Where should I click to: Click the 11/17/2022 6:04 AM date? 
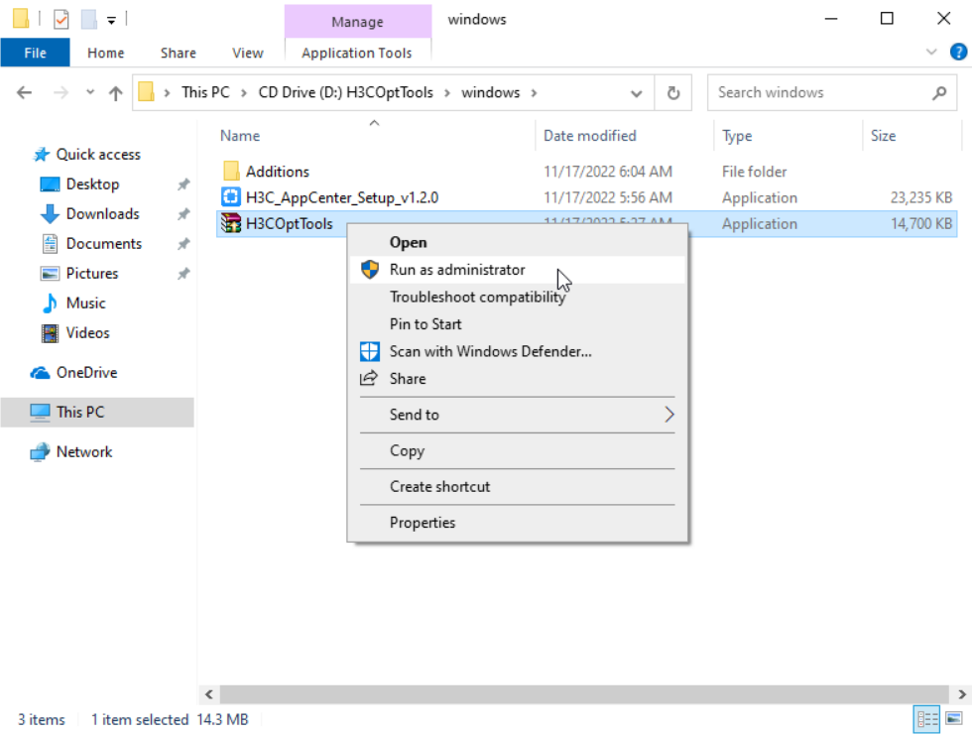tap(607, 172)
